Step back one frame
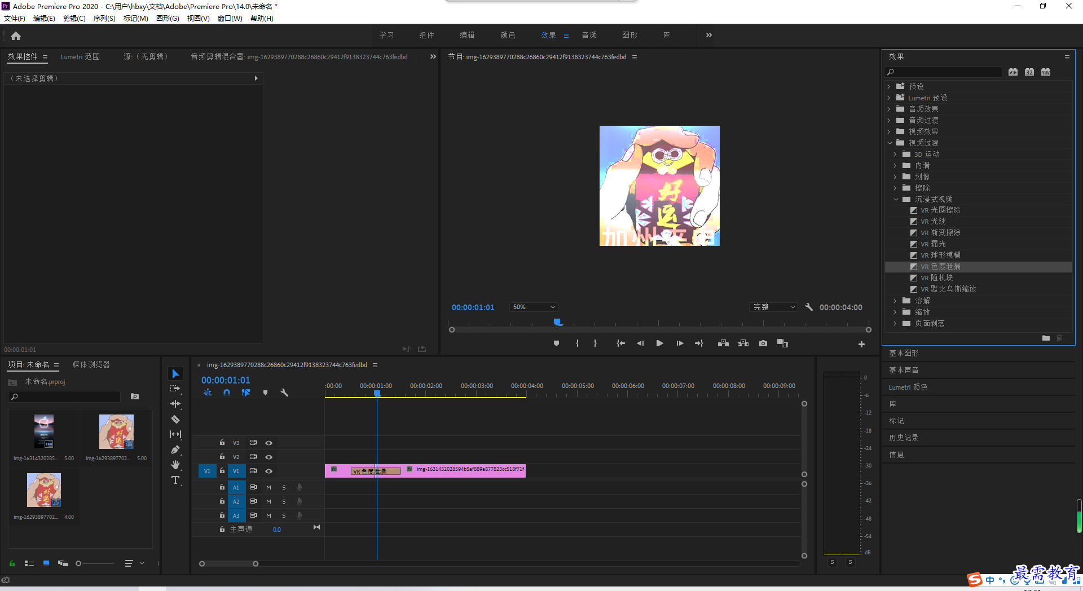Image resolution: width=1083 pixels, height=591 pixels. pyautogui.click(x=640, y=343)
